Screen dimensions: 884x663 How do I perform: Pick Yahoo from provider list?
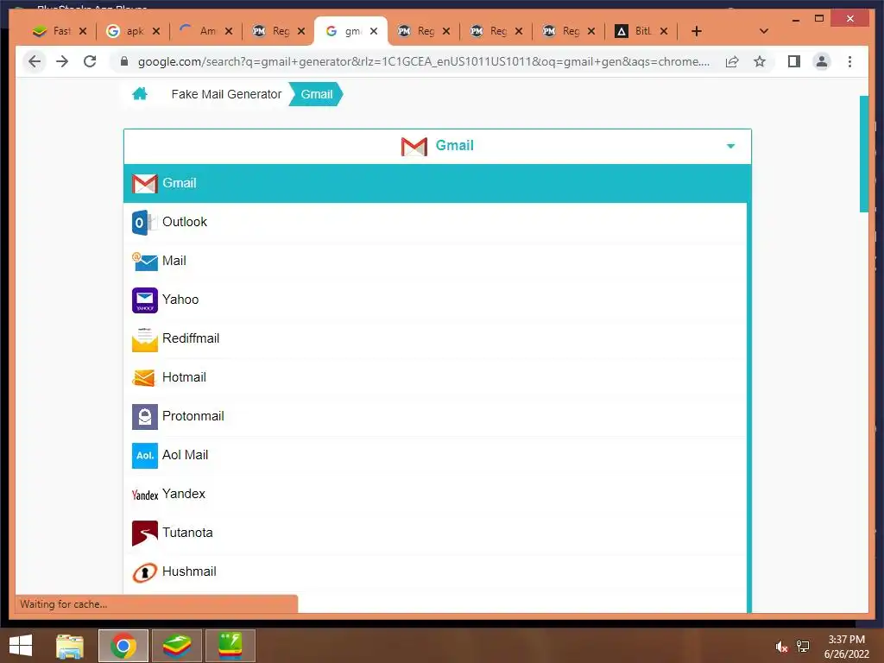click(435, 300)
